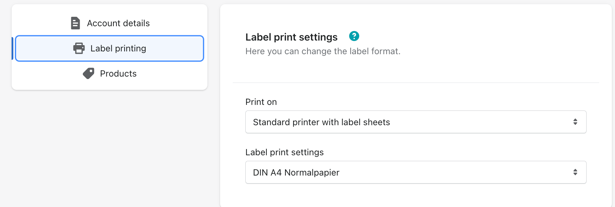Image resolution: width=615 pixels, height=207 pixels.
Task: Open the Account details section
Action: click(x=110, y=23)
